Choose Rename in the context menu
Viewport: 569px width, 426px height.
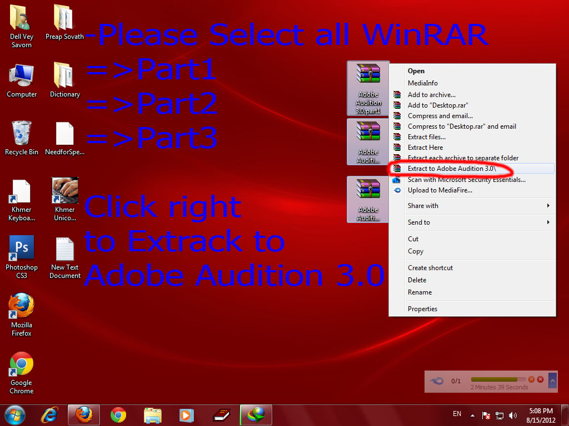click(x=472, y=292)
